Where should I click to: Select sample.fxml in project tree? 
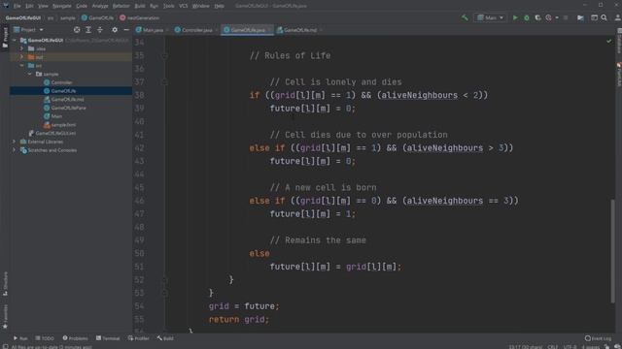[x=63, y=125]
